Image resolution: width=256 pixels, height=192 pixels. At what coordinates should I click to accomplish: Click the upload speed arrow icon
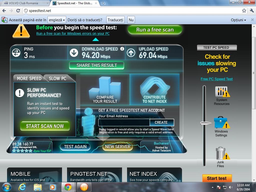click(x=131, y=53)
